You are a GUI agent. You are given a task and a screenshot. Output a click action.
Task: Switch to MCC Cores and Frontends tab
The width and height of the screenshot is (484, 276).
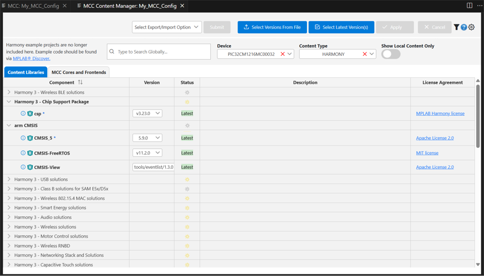(79, 72)
